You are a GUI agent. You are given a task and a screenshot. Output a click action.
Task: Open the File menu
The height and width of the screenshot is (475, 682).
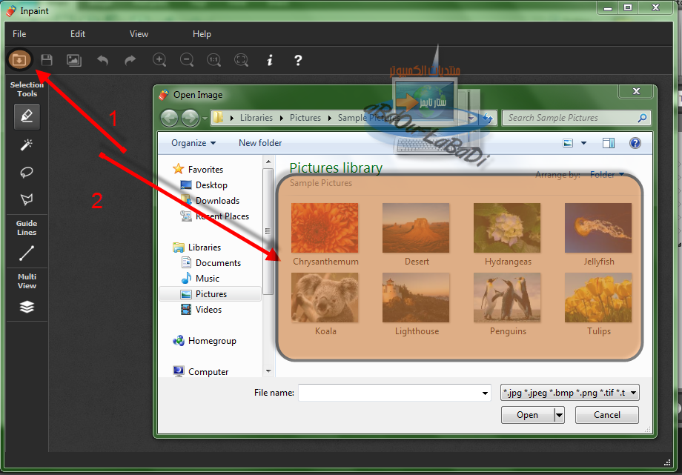[x=19, y=34]
